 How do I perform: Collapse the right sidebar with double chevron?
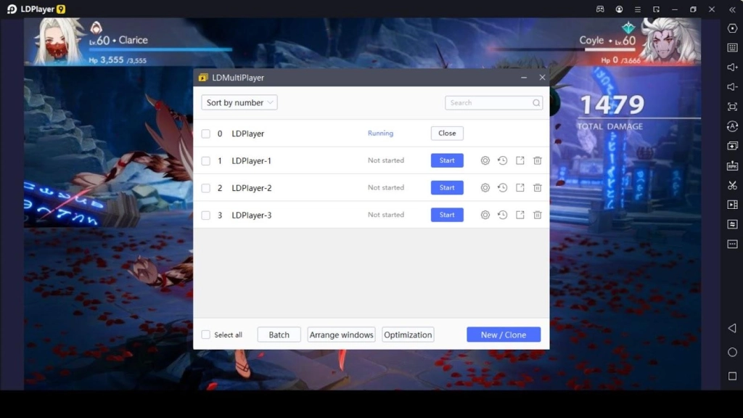(x=732, y=9)
